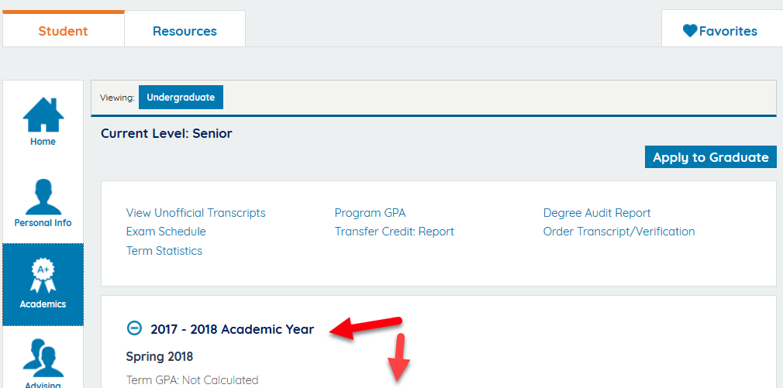Open the Program GPA link
This screenshot has width=783, height=388.
(x=370, y=213)
